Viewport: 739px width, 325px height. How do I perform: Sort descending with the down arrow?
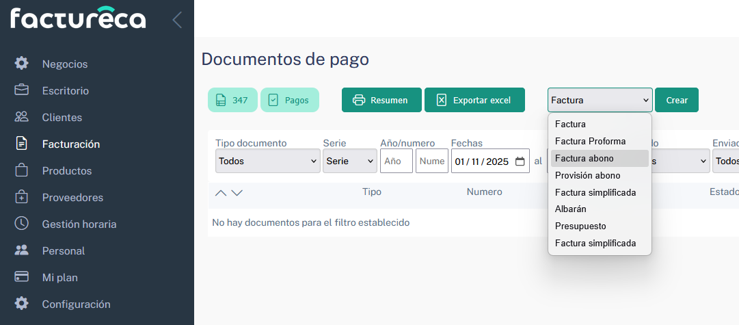(237, 193)
